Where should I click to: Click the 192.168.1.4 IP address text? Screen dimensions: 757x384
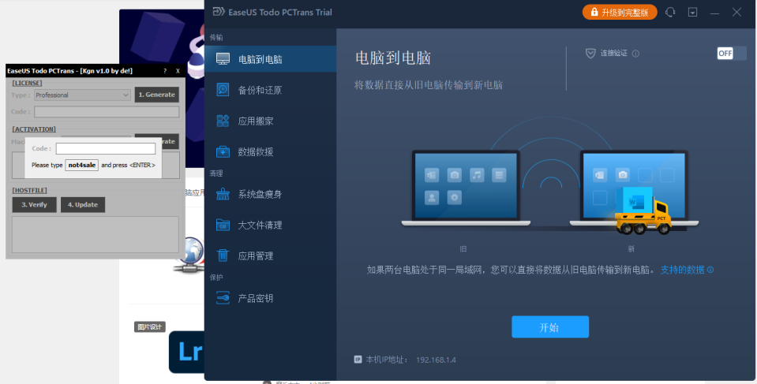436,360
